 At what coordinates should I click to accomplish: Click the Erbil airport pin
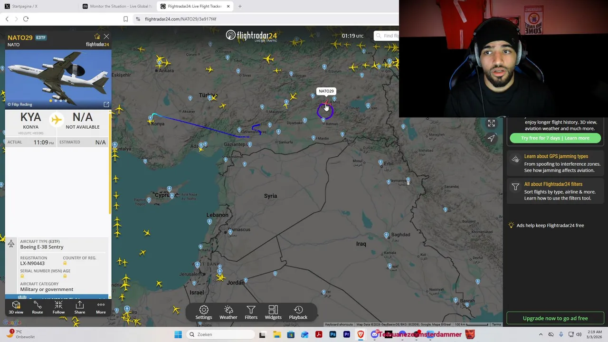[x=380, y=162]
